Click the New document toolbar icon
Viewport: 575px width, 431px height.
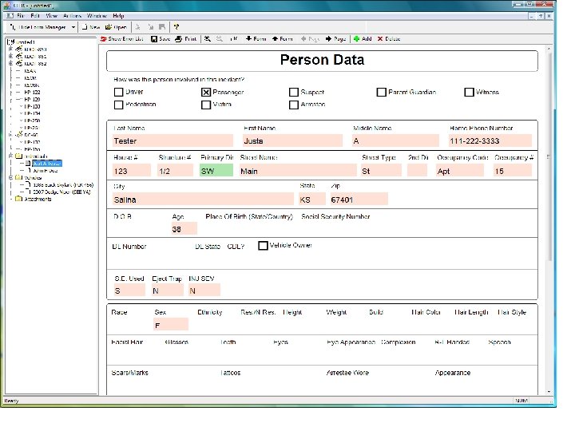[x=85, y=27]
